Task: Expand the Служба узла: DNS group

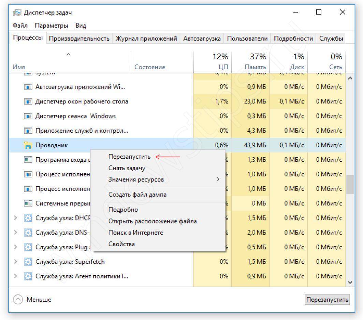Action: click(x=15, y=233)
